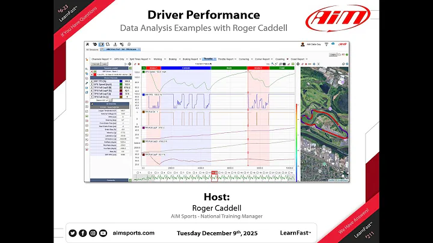Click the Twitter bird icon in footer
Viewport: 433px width, 243px height.
pyautogui.click(x=73, y=233)
